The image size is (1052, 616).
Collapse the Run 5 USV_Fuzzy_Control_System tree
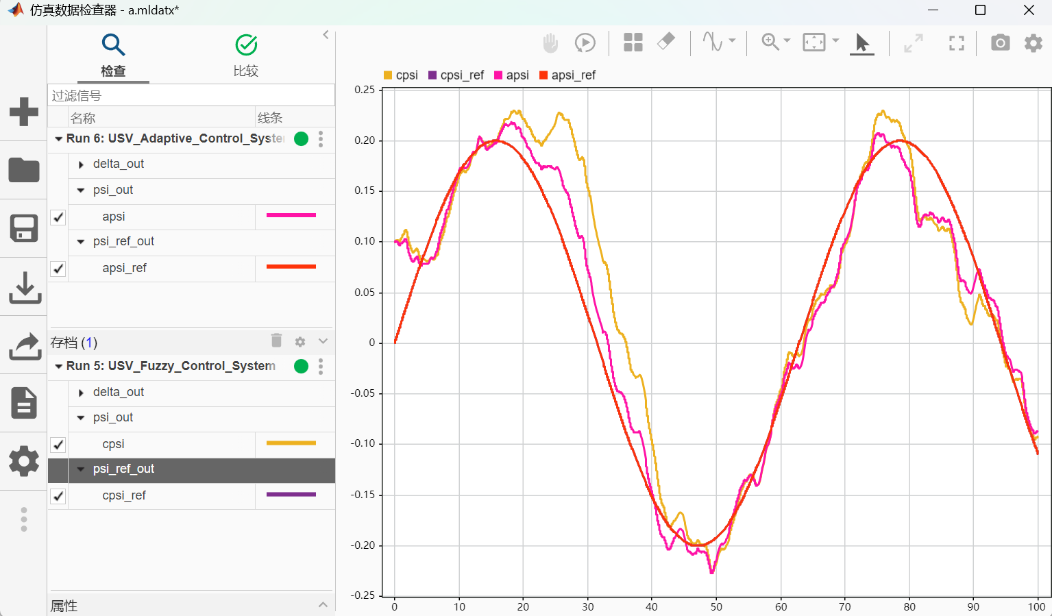pyautogui.click(x=59, y=367)
